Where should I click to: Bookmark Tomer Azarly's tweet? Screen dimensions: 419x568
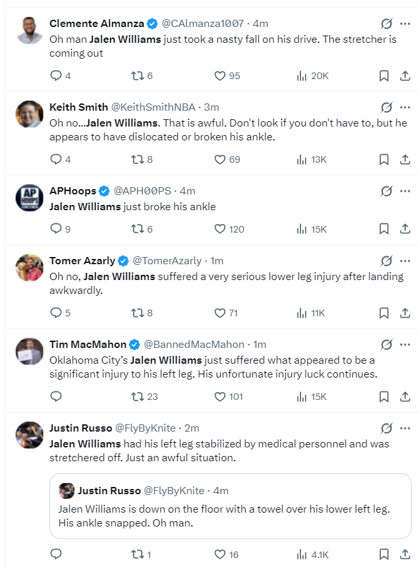click(x=384, y=313)
